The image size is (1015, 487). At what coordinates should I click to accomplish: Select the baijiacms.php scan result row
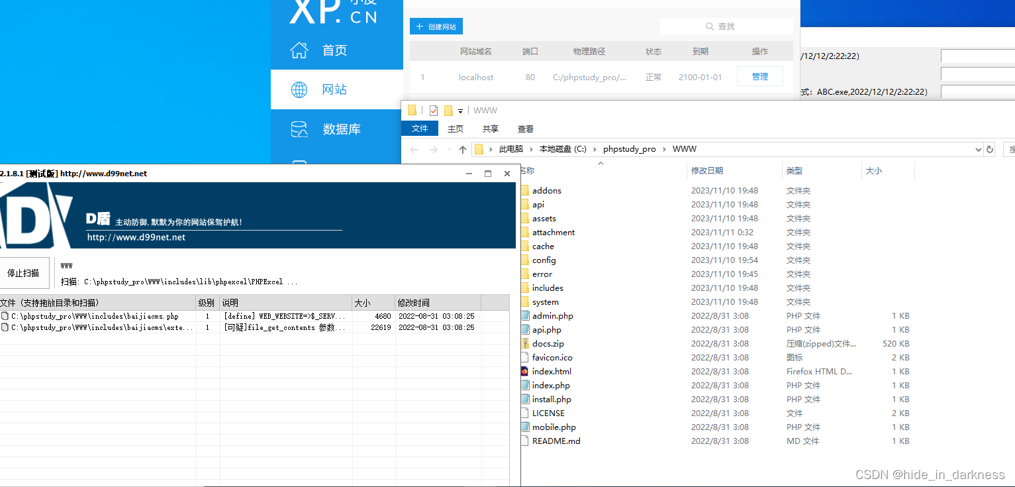click(255, 317)
